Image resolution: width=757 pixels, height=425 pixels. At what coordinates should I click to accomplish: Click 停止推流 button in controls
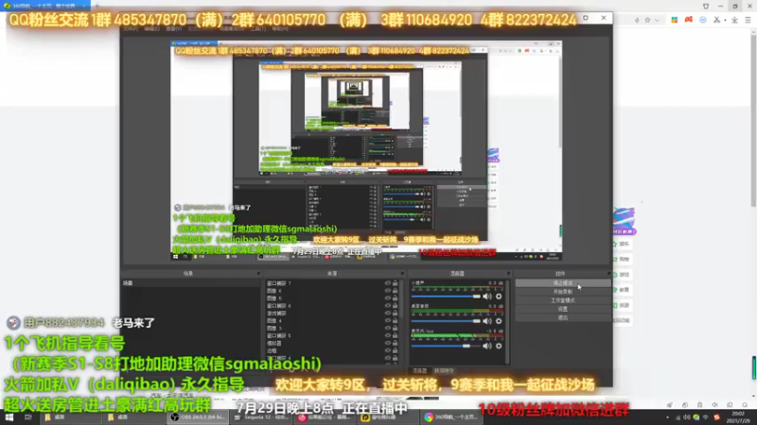(x=562, y=282)
